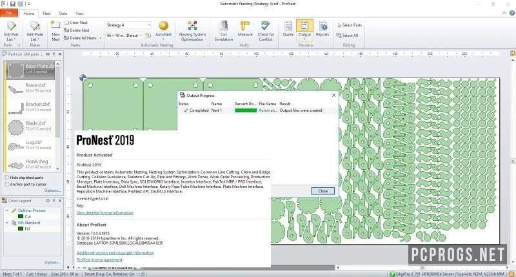516x277 pixels.
Task: Click part list scroll down arrow
Action: click(x=57, y=169)
